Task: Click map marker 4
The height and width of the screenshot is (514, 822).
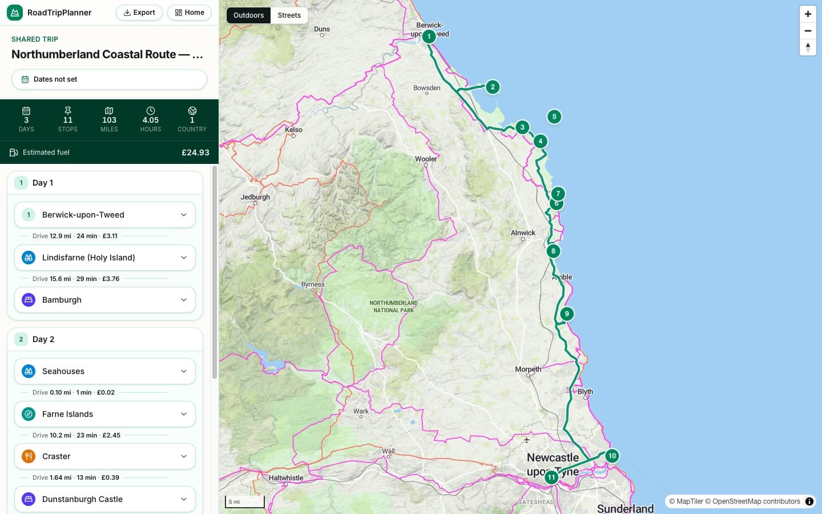Action: tap(541, 141)
